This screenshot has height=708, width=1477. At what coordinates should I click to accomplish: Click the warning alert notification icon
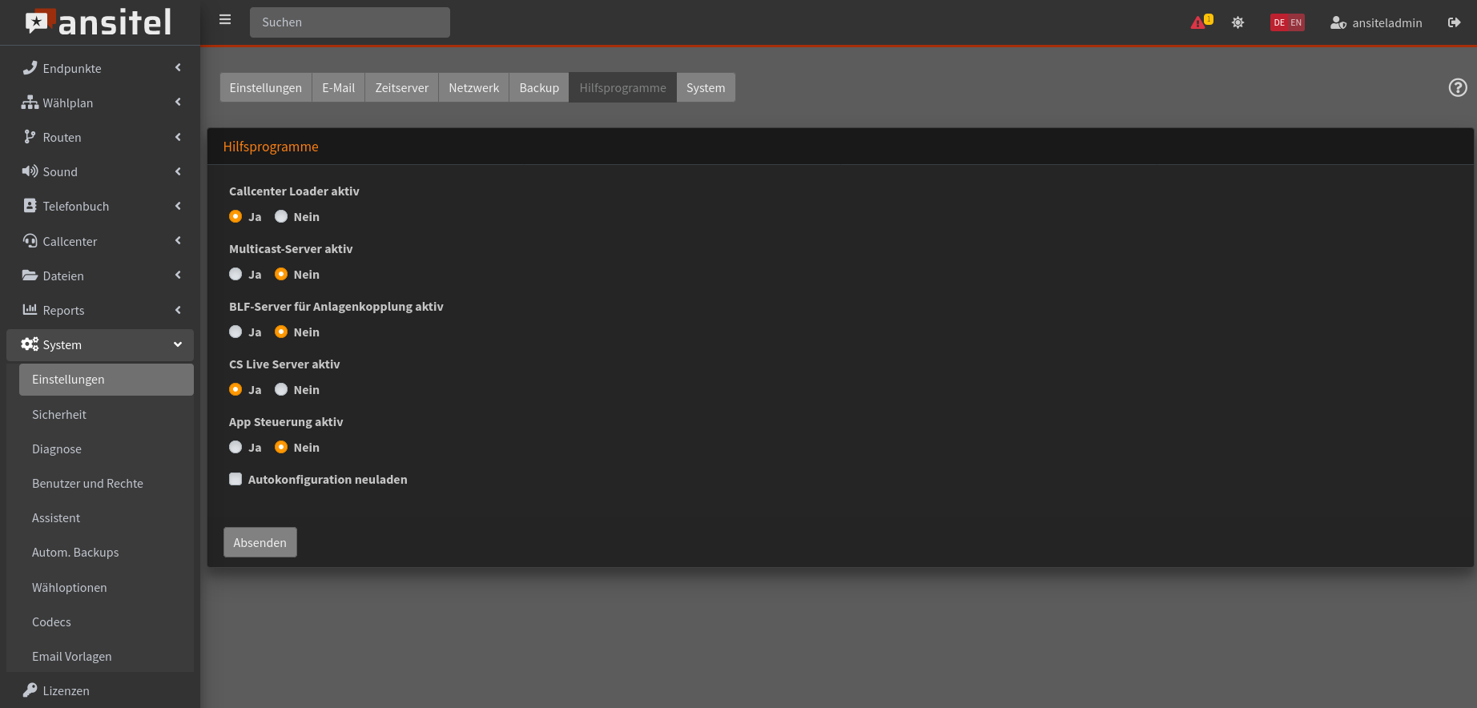coord(1200,22)
